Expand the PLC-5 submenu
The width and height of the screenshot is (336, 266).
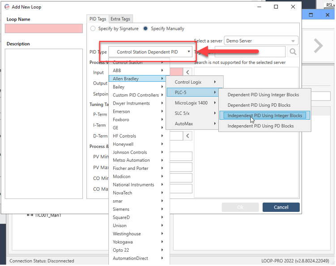click(x=192, y=92)
